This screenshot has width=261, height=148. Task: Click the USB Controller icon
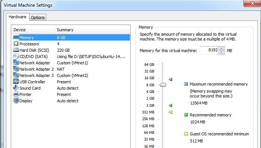(16, 81)
